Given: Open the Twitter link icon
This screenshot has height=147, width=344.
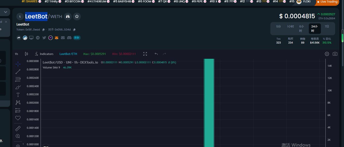Looking at the screenshot, I should (x=44, y=38).
